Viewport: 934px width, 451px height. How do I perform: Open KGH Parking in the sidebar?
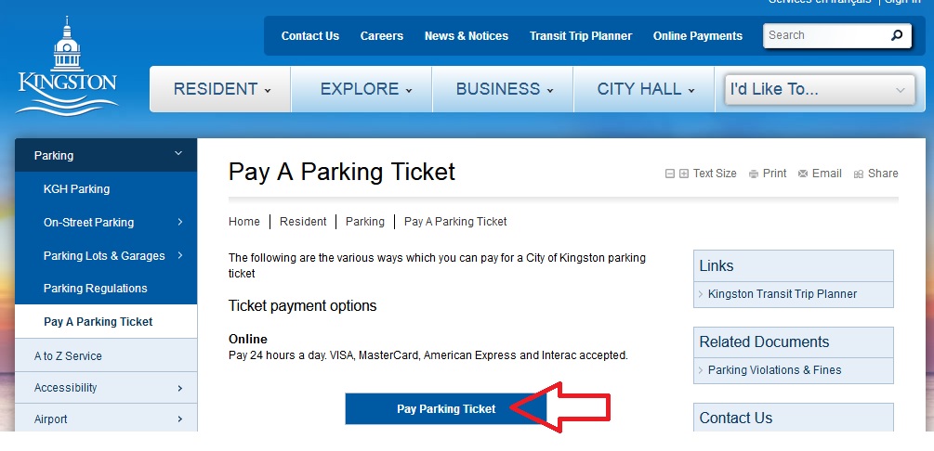(x=76, y=189)
